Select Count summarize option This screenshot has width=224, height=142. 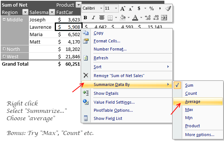pos(198,93)
